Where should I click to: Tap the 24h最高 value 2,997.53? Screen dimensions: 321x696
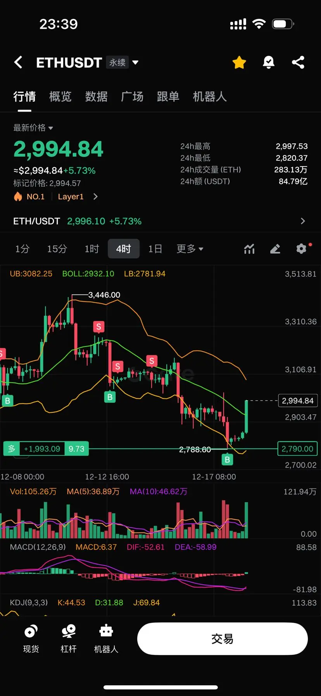[292, 146]
